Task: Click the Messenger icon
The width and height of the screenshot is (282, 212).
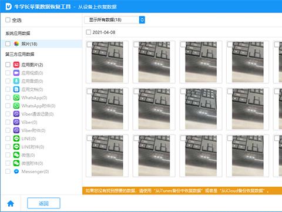Action: coord(16,171)
